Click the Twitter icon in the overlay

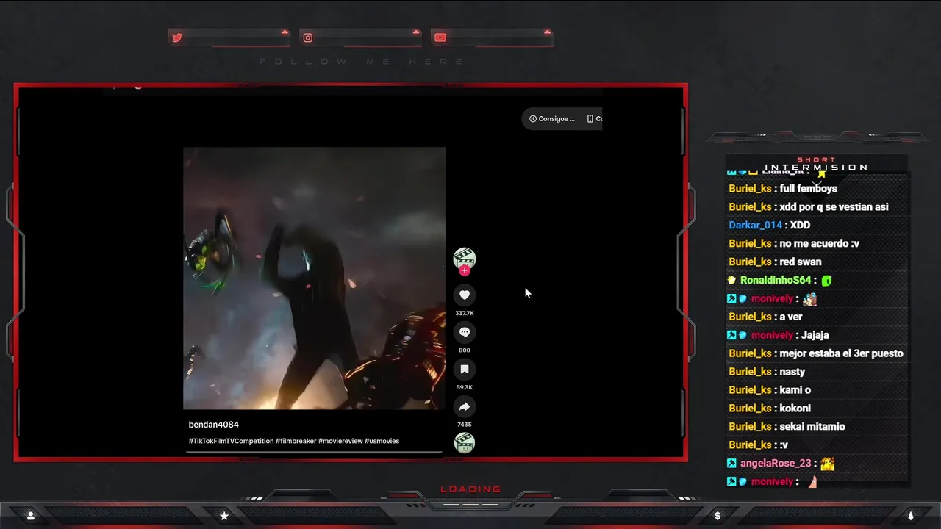point(176,37)
